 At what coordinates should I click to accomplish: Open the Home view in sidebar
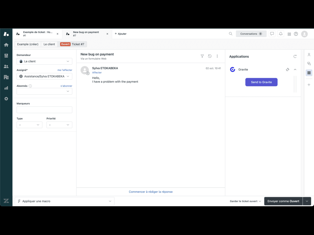tap(6, 45)
